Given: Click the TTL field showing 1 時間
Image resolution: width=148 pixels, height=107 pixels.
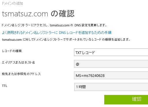Looking at the screenshot, I should (111, 87).
